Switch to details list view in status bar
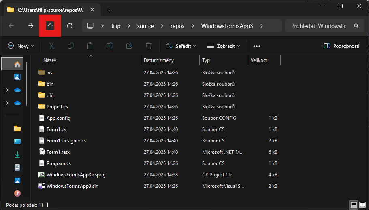Image resolution: width=369 pixels, height=210 pixels. point(354,205)
